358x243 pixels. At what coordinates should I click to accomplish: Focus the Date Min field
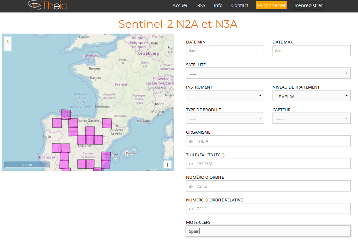225,51
